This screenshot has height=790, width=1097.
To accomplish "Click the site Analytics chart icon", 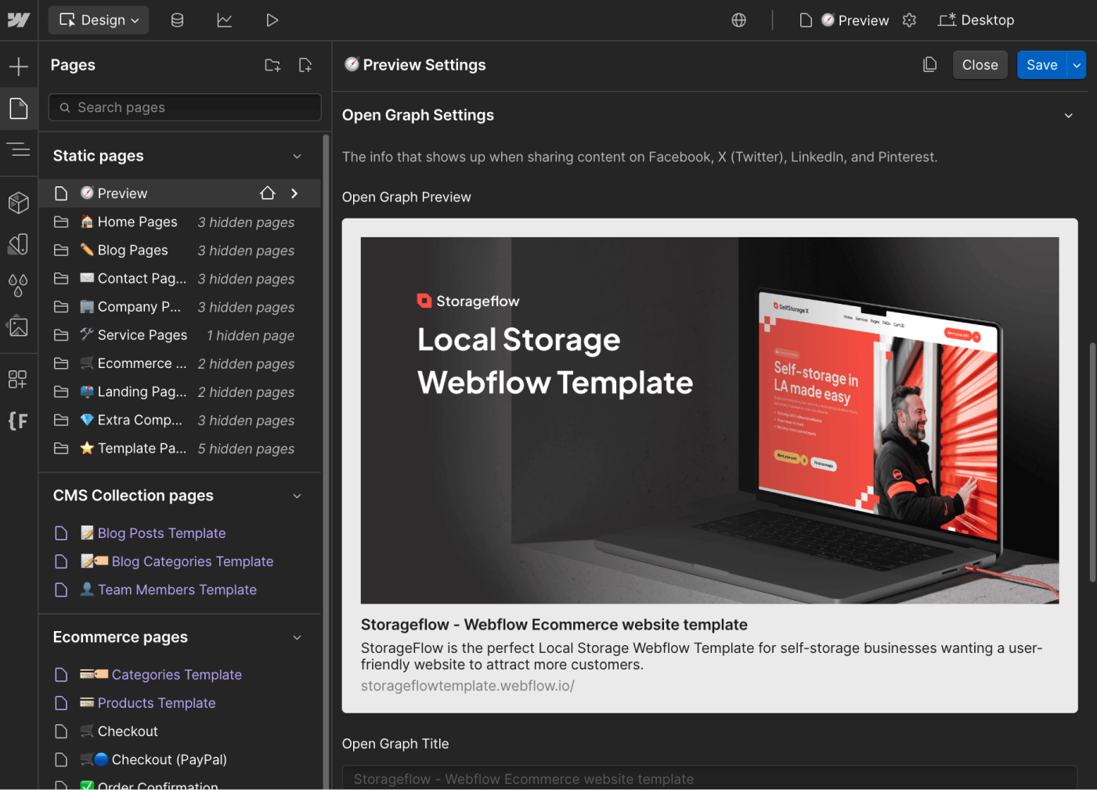I will tap(225, 20).
